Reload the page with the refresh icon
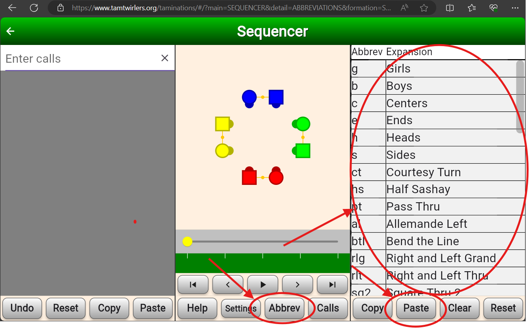 (34, 8)
